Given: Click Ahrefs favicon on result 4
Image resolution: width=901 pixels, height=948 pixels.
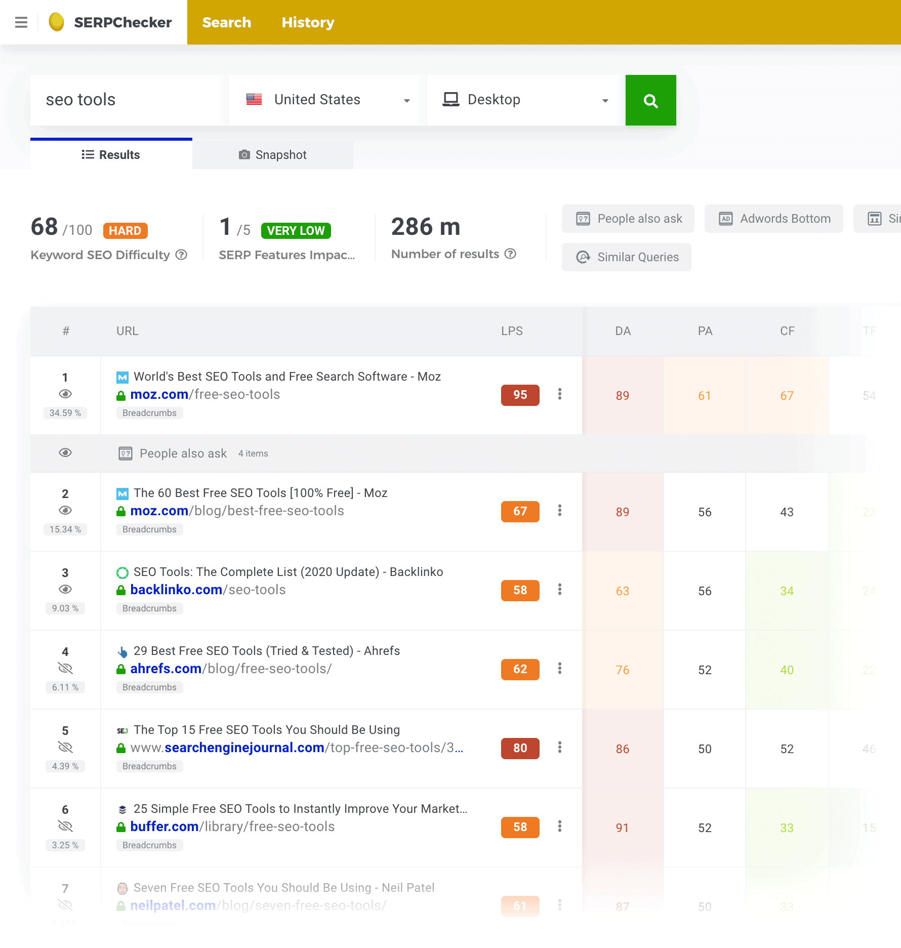Looking at the screenshot, I should click(122, 651).
